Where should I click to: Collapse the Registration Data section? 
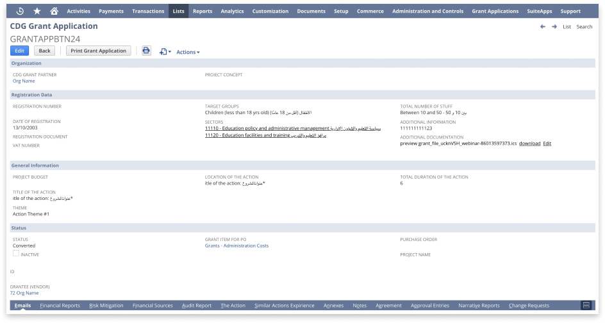click(31, 94)
